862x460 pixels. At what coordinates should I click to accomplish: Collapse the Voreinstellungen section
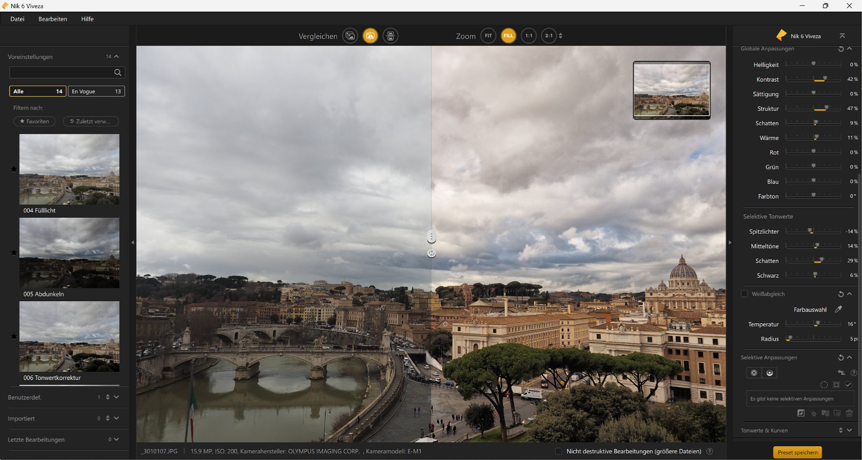116,56
